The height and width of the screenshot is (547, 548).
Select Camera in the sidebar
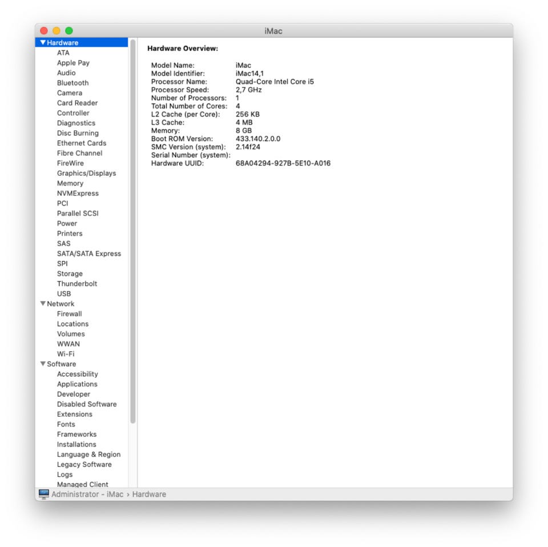click(x=70, y=93)
